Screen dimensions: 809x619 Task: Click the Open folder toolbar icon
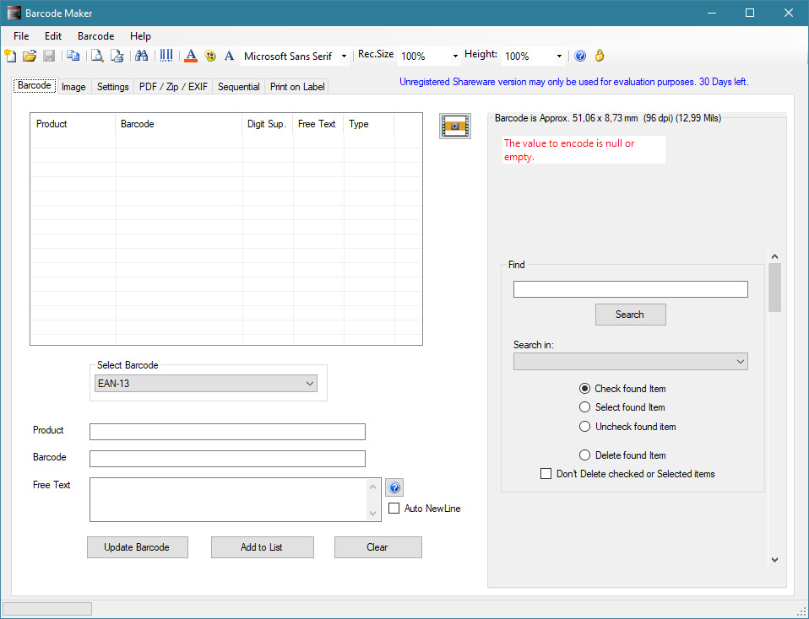(30, 56)
